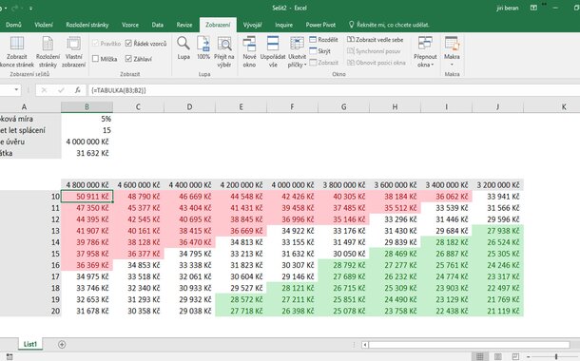
Task: Click into the formula bar text
Action: 333,90
